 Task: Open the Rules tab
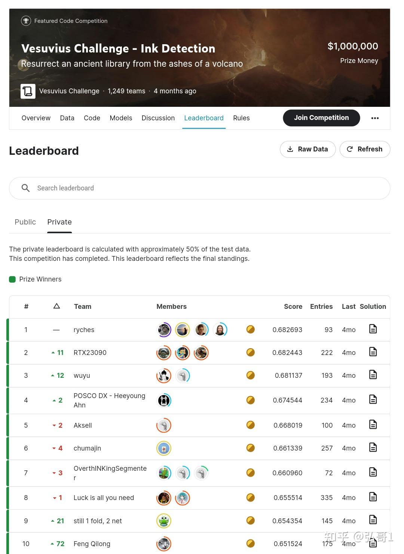tap(241, 118)
